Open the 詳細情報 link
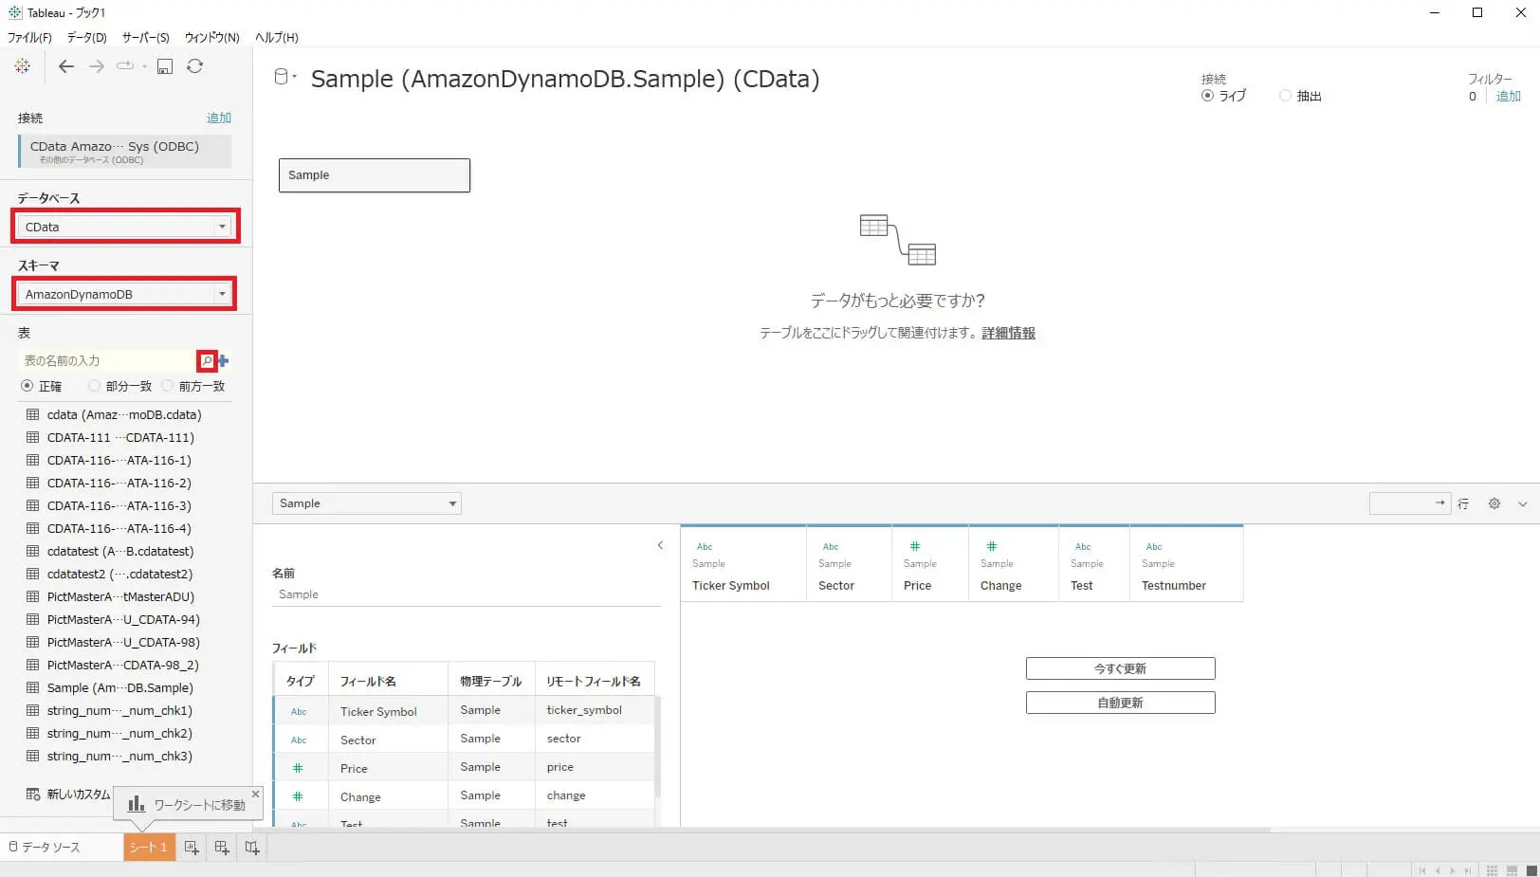Image resolution: width=1540 pixels, height=877 pixels. coord(1009,333)
